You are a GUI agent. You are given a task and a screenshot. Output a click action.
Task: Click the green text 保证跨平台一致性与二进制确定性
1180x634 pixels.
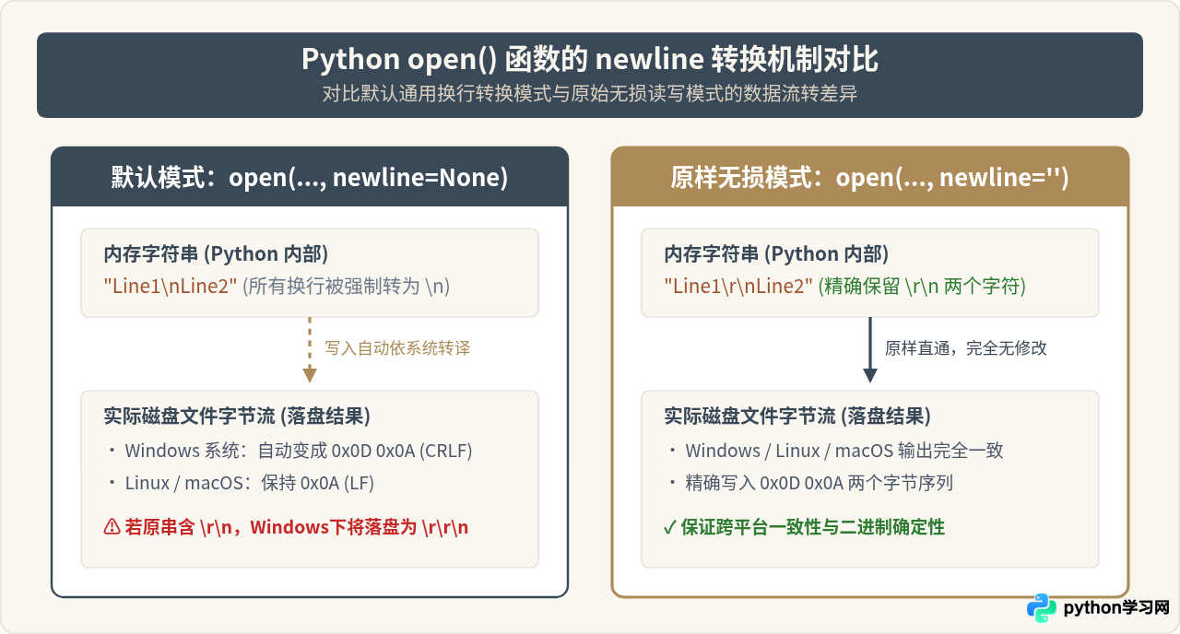pyautogui.click(x=813, y=527)
